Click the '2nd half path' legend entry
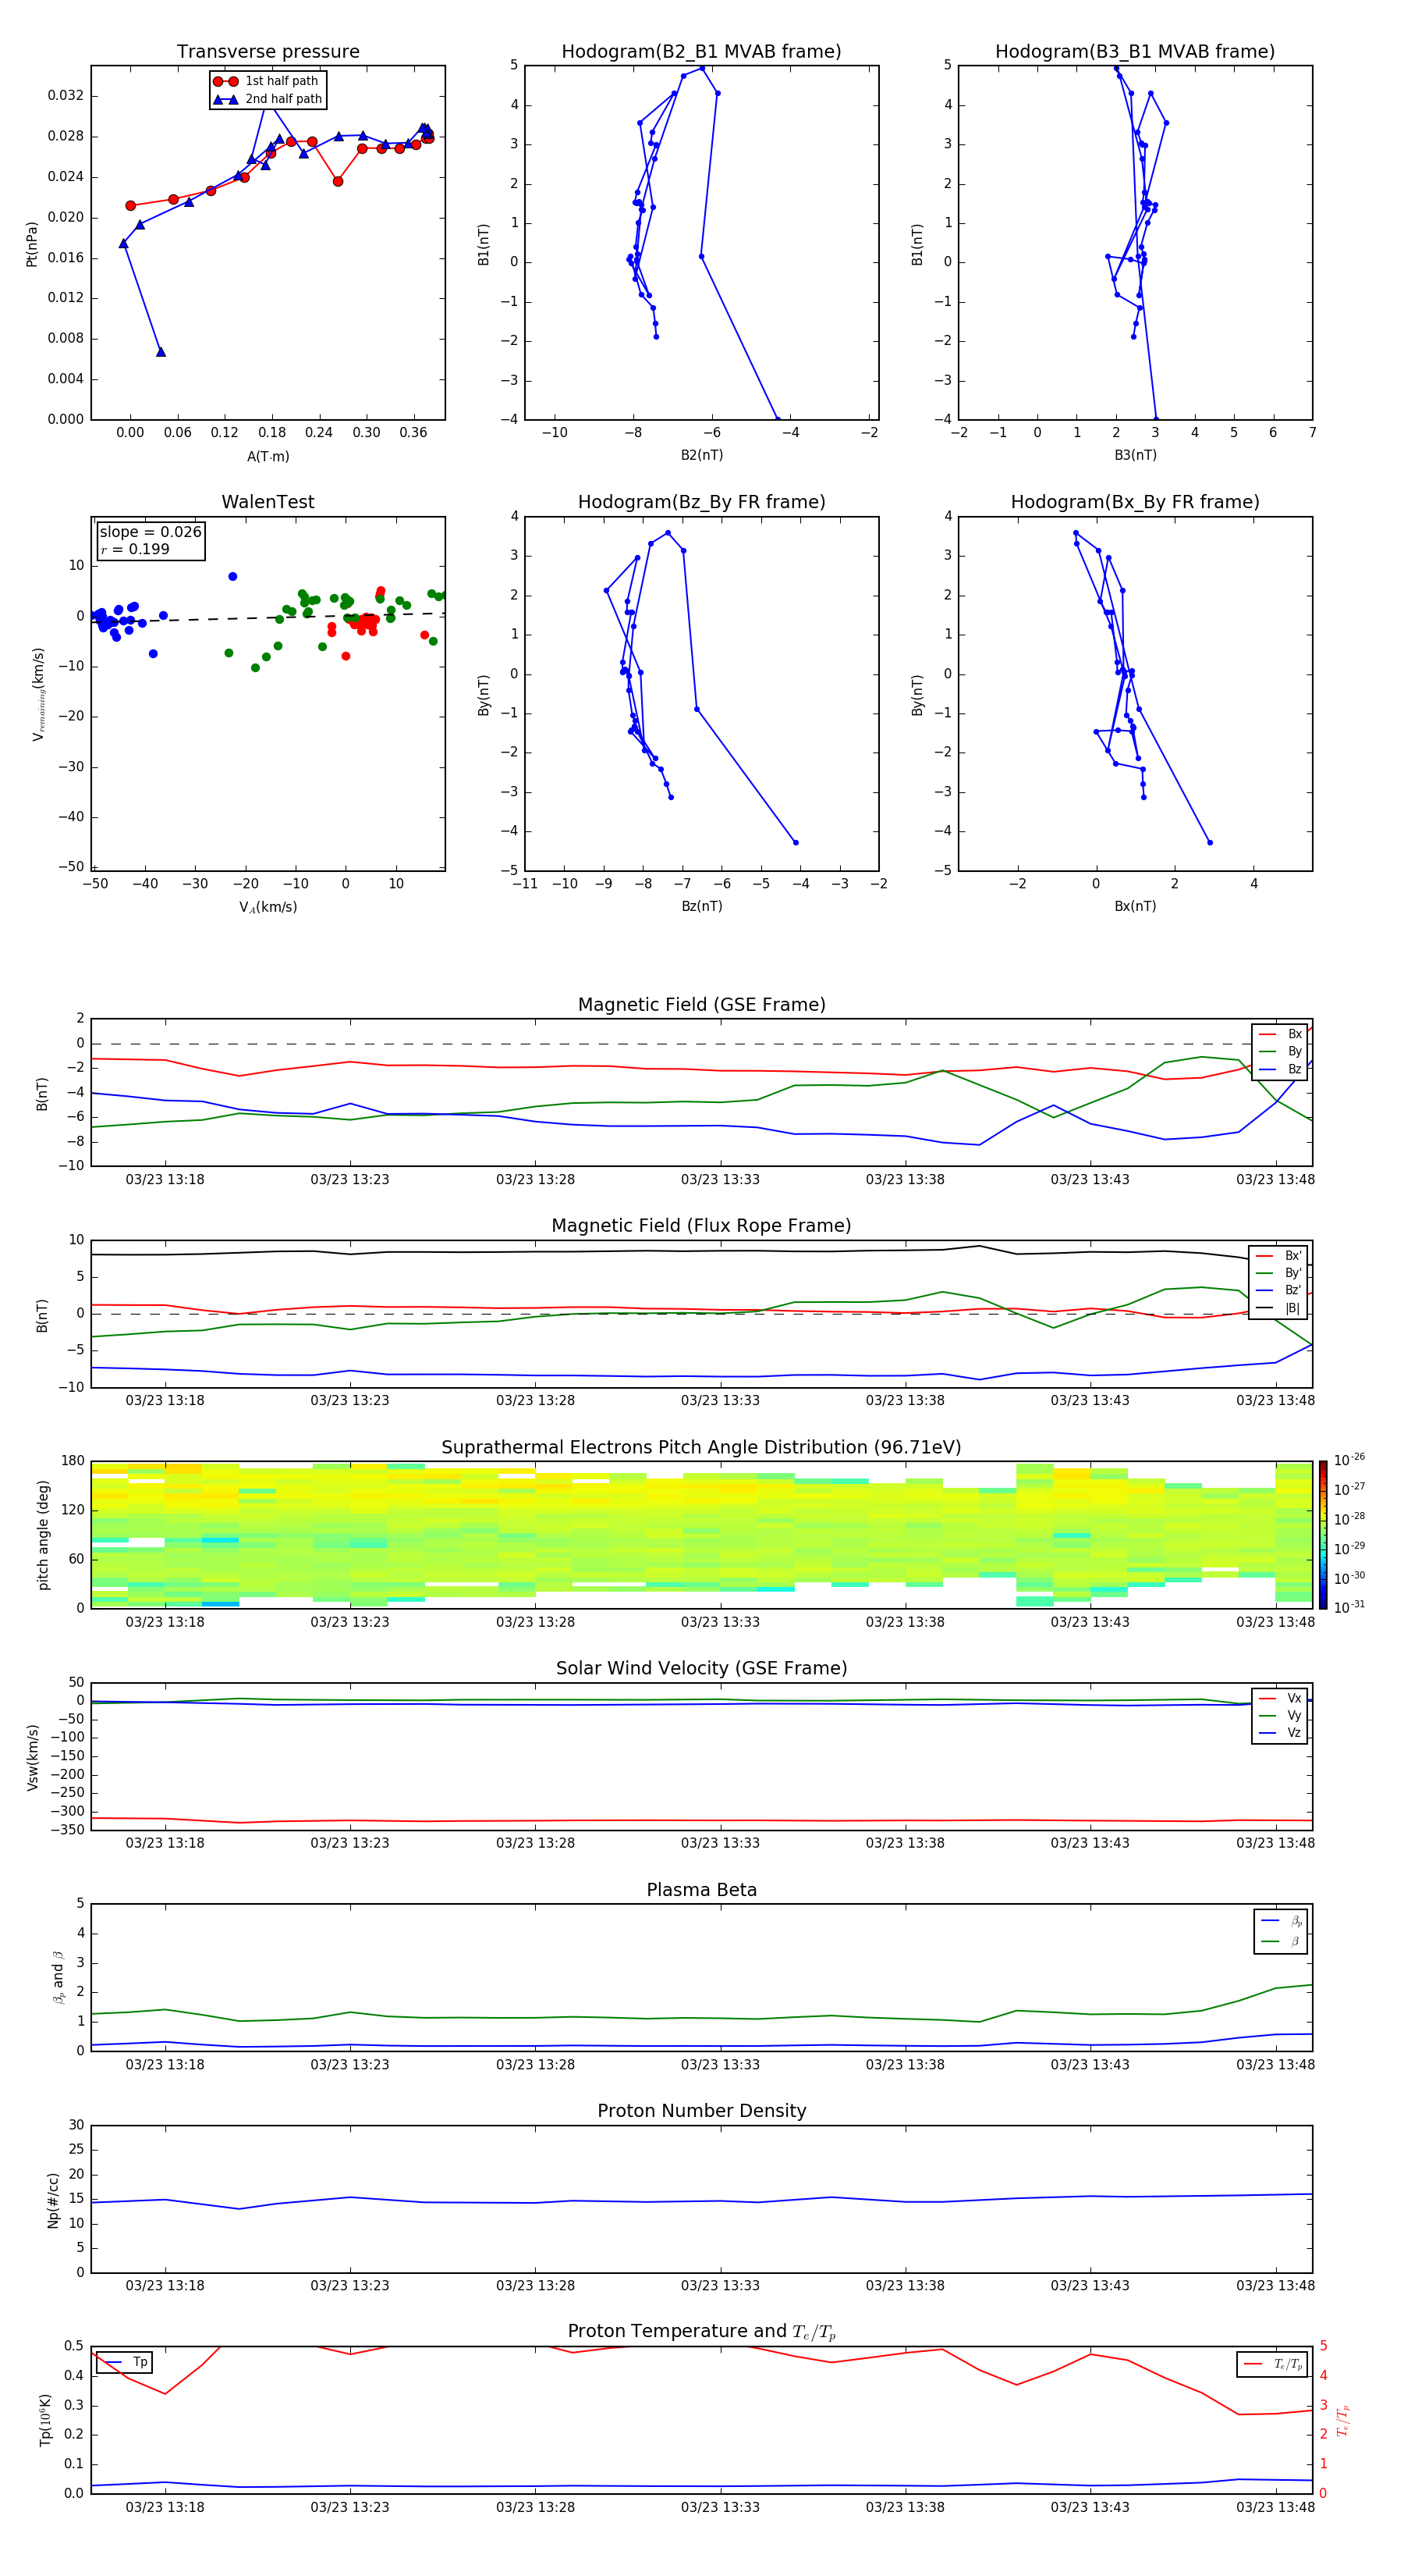This screenshot has width=1404, height=2576. click(x=268, y=99)
